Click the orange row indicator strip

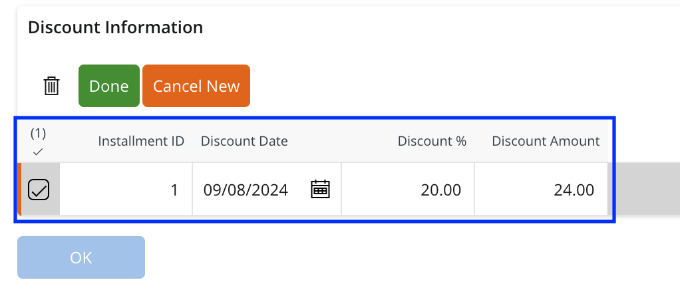[x=19, y=190]
